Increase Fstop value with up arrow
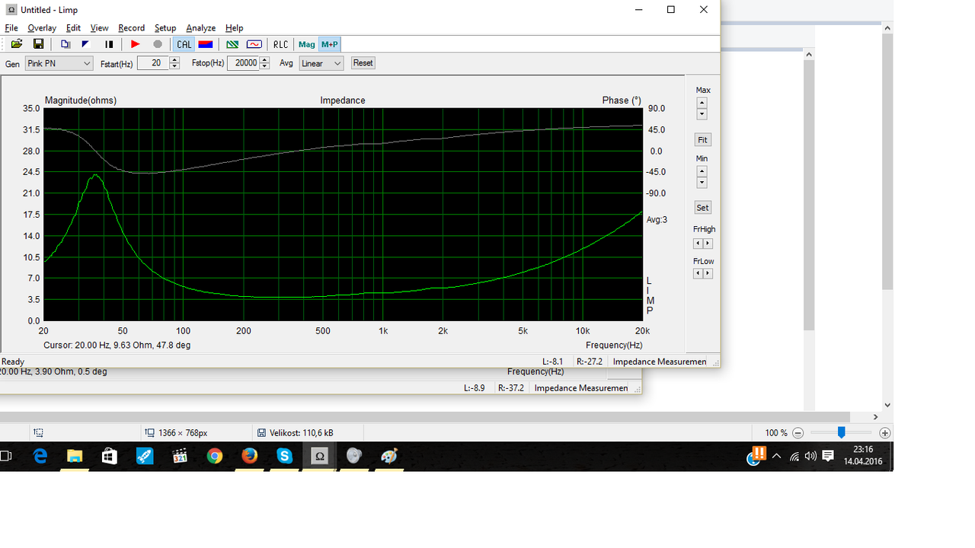Screen dimensions: 975x548 coord(265,60)
